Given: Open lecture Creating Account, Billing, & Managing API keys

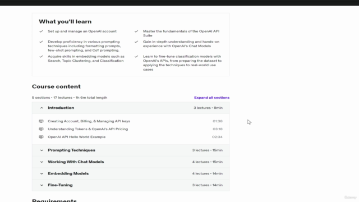Looking at the screenshot, I should point(89,121).
